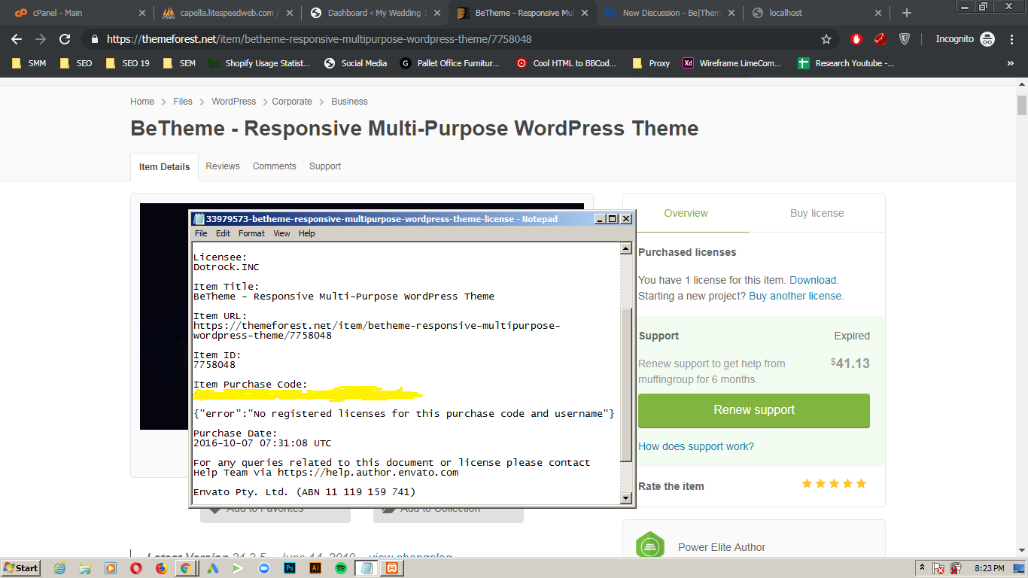Open the Zoom app in taskbar
Screen dimensions: 1028x578
(x=263, y=568)
